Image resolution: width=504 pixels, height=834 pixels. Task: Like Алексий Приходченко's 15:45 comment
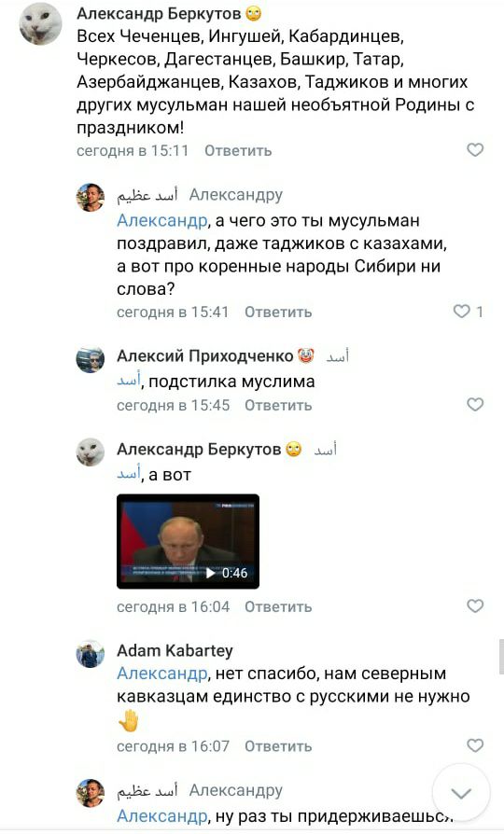[475, 404]
